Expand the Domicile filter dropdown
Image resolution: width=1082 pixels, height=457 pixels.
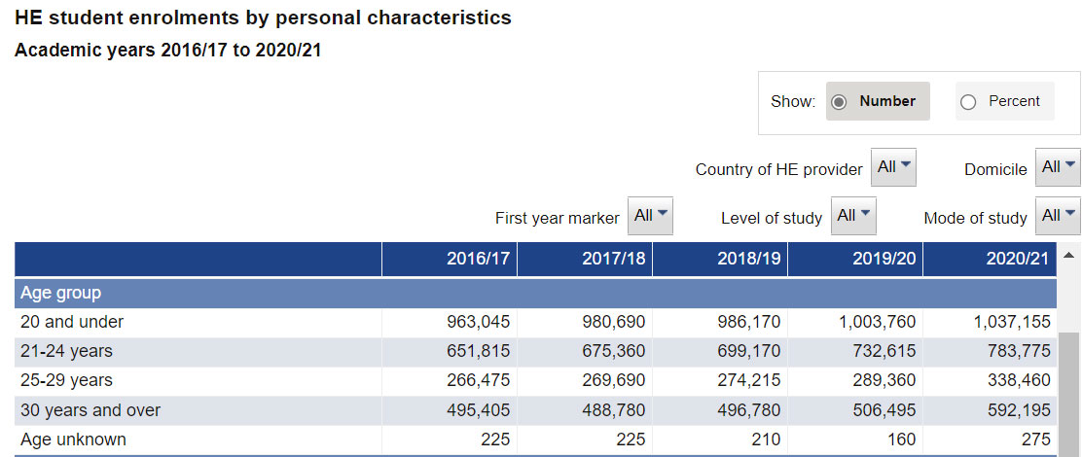pos(1058,167)
